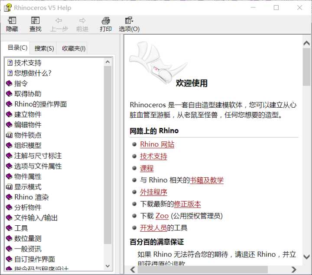Click the book icon beside 建立物件

point(9,115)
